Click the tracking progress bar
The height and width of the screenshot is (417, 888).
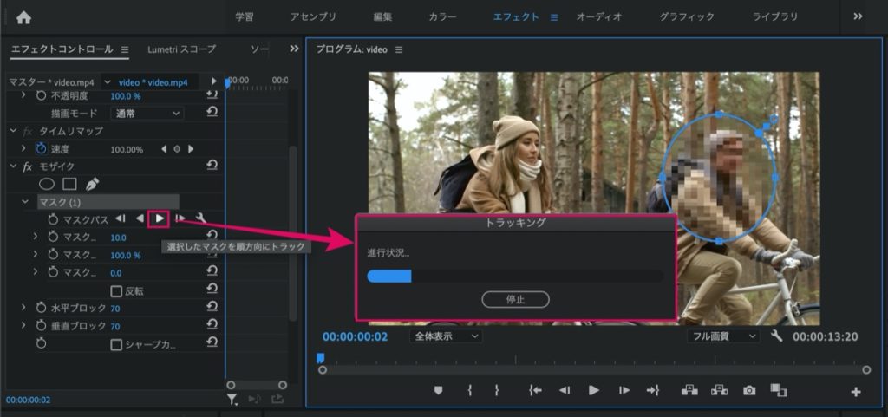(515, 276)
